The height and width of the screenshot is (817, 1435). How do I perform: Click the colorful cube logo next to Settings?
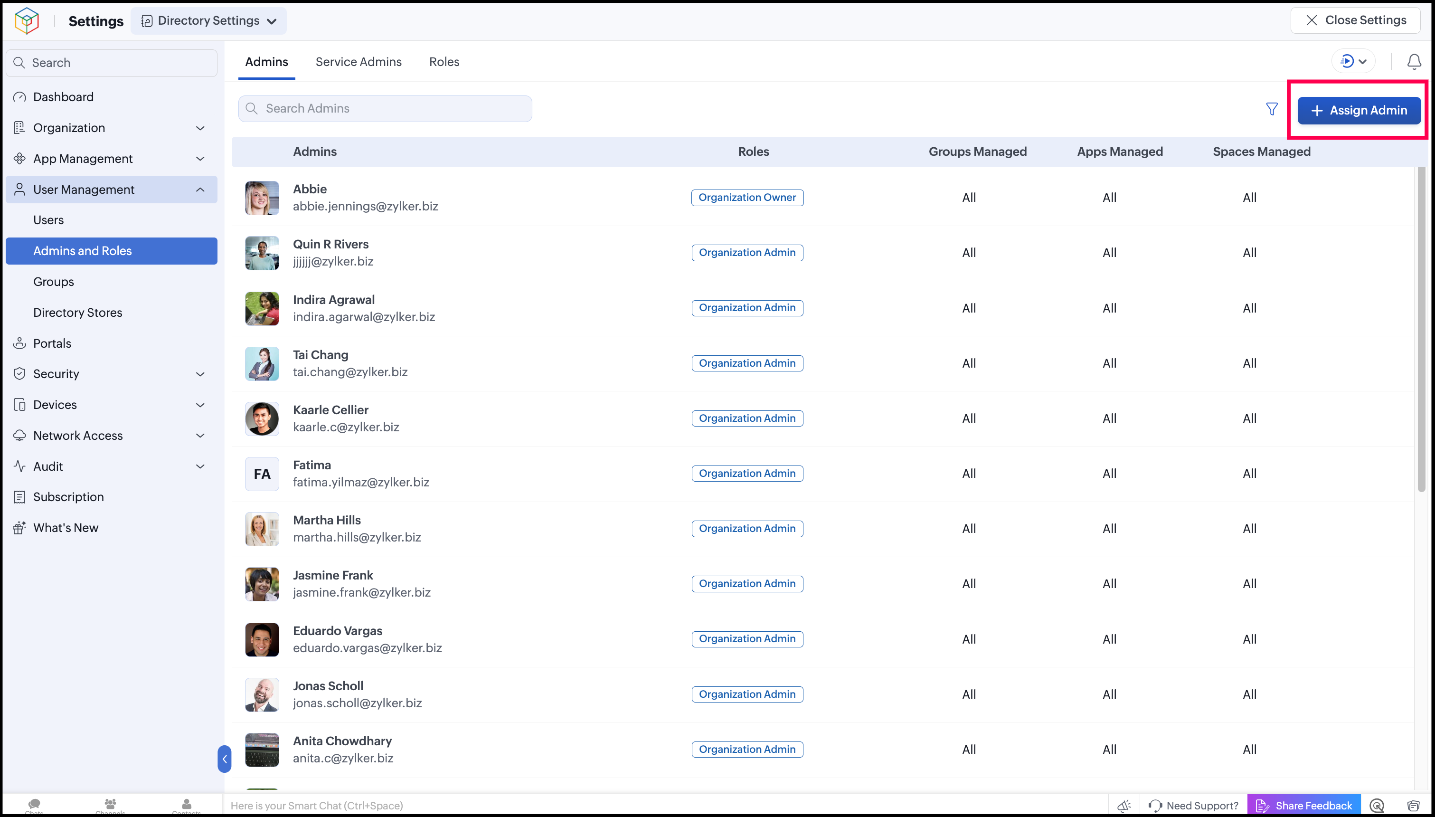click(x=27, y=21)
